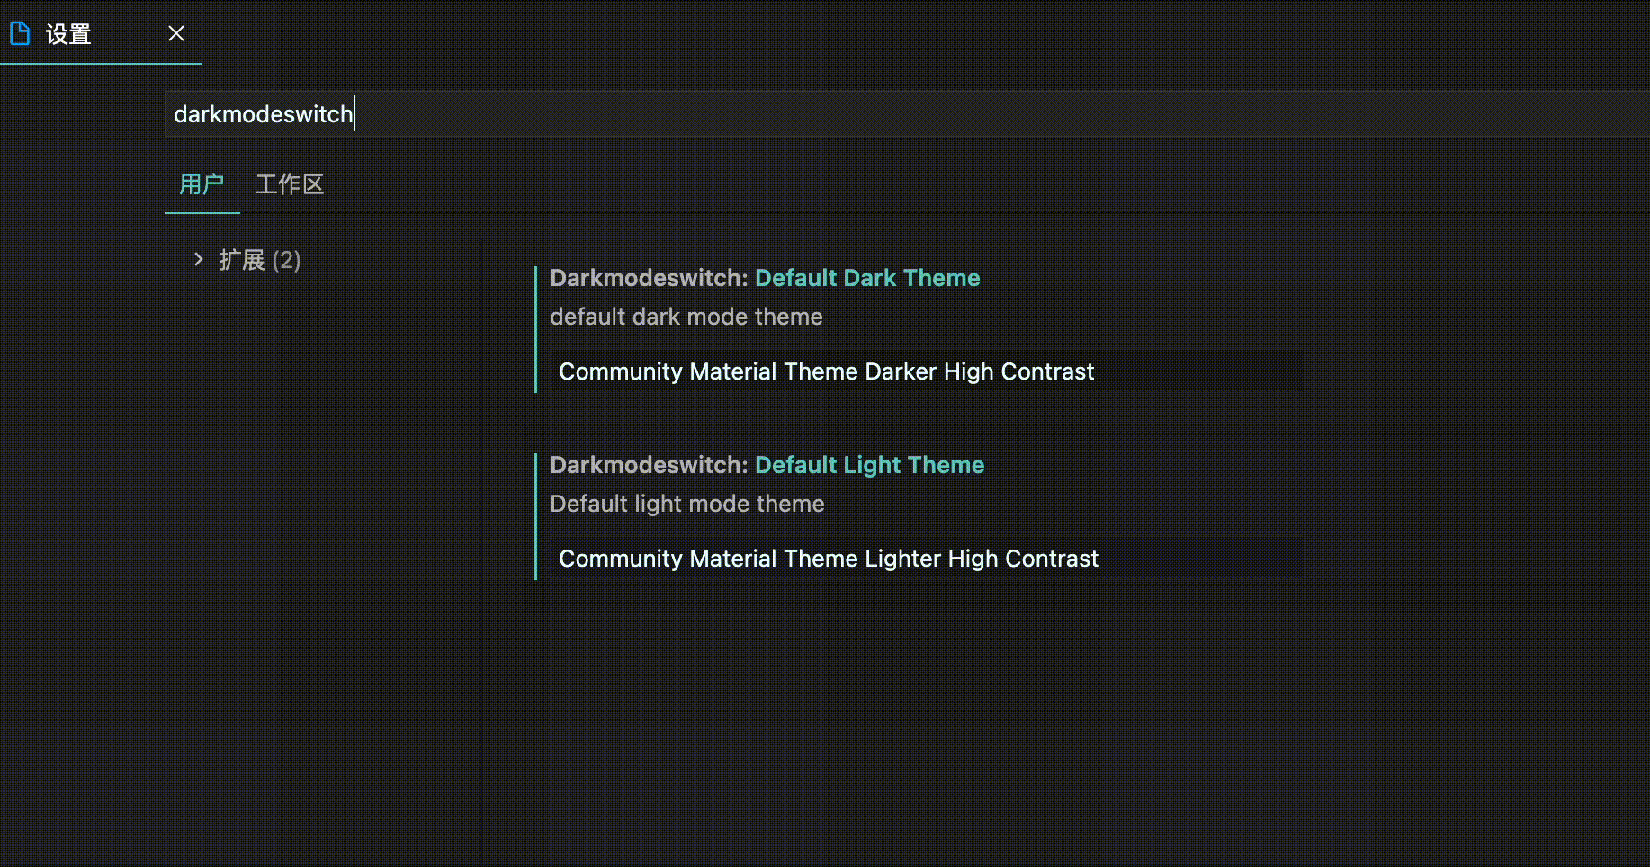The image size is (1650, 867).
Task: Click the 'Default light mode theme' description
Action: (x=687, y=504)
